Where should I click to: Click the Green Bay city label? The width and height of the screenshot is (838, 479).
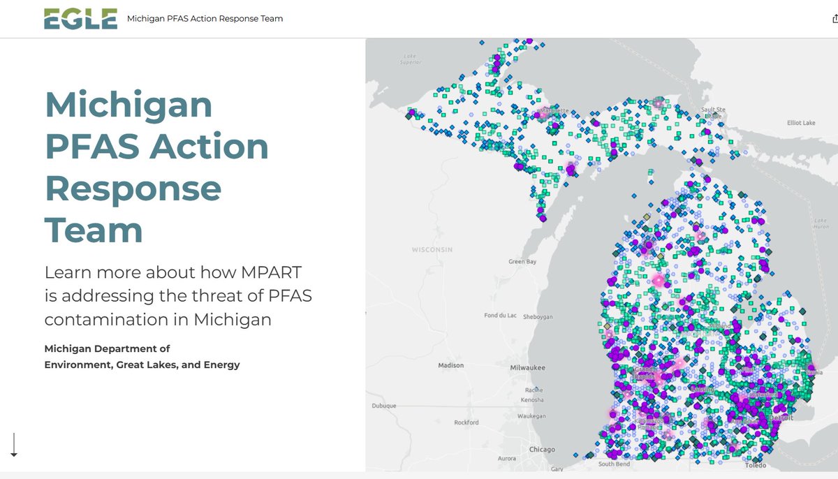tap(522, 262)
